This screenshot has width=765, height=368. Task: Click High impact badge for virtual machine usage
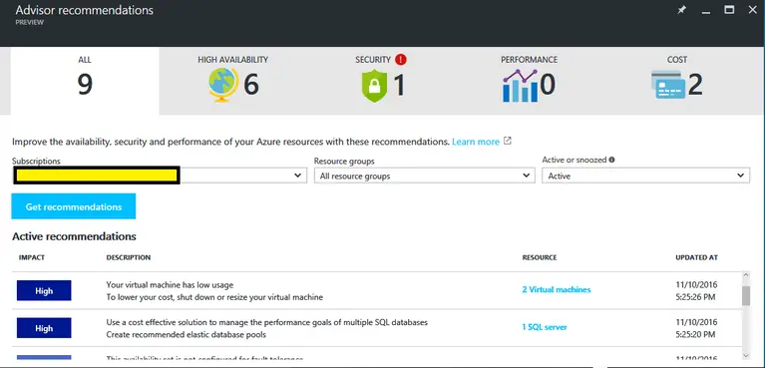point(44,290)
